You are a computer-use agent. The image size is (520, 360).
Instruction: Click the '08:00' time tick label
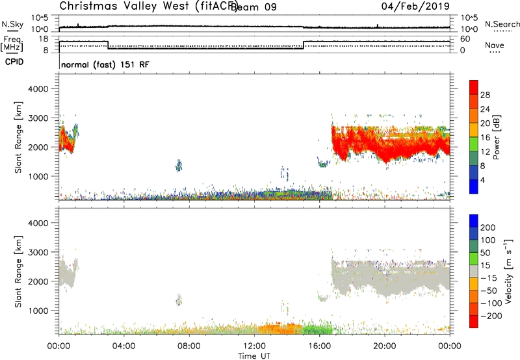click(x=189, y=346)
